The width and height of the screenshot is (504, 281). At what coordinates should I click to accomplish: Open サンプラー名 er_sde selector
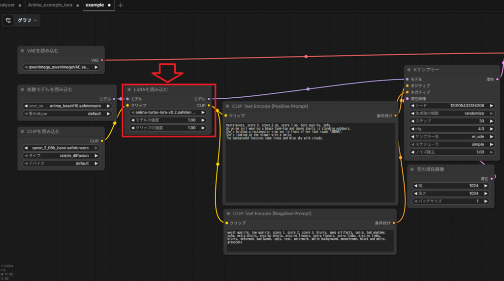click(452, 137)
